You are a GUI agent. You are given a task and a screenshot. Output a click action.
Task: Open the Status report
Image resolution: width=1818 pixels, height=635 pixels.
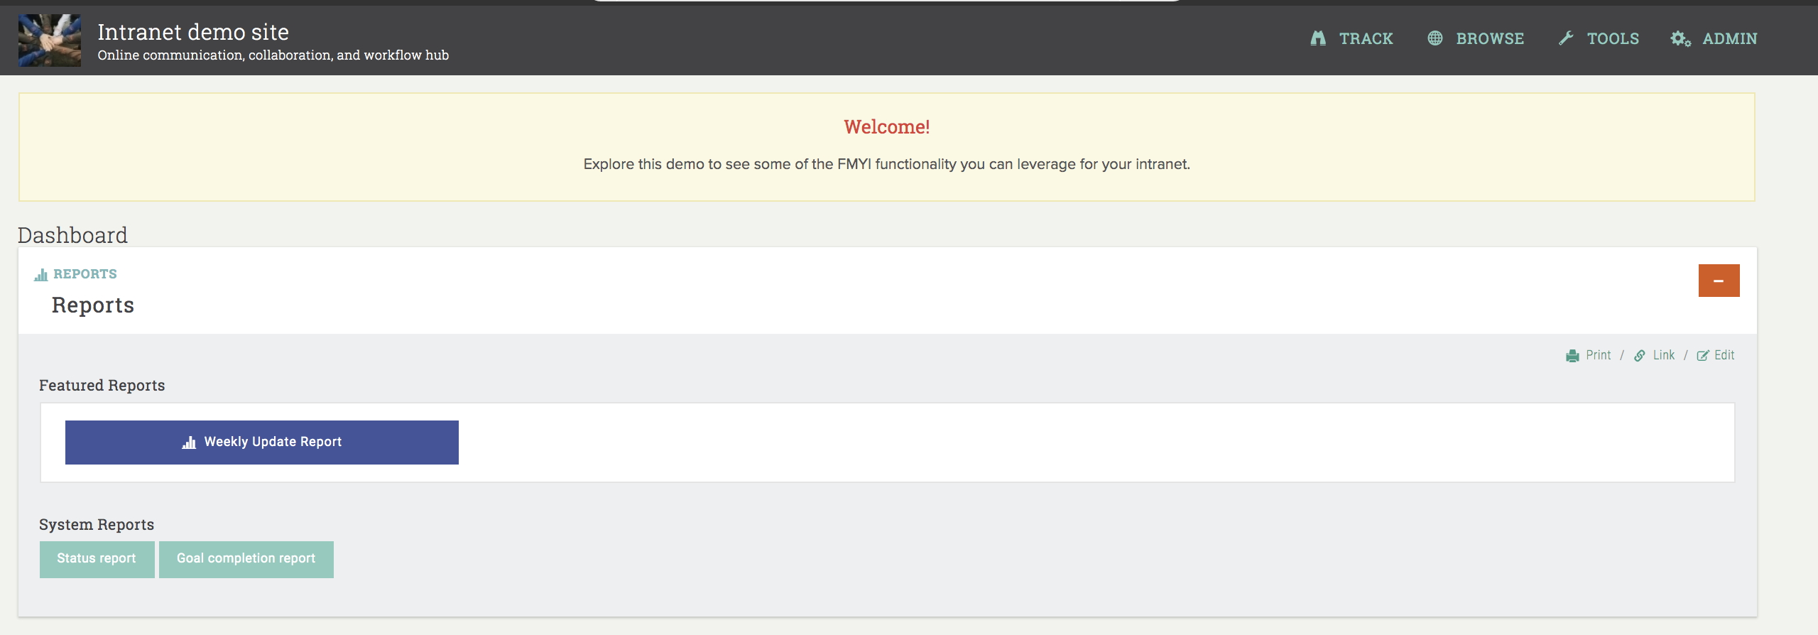point(97,559)
